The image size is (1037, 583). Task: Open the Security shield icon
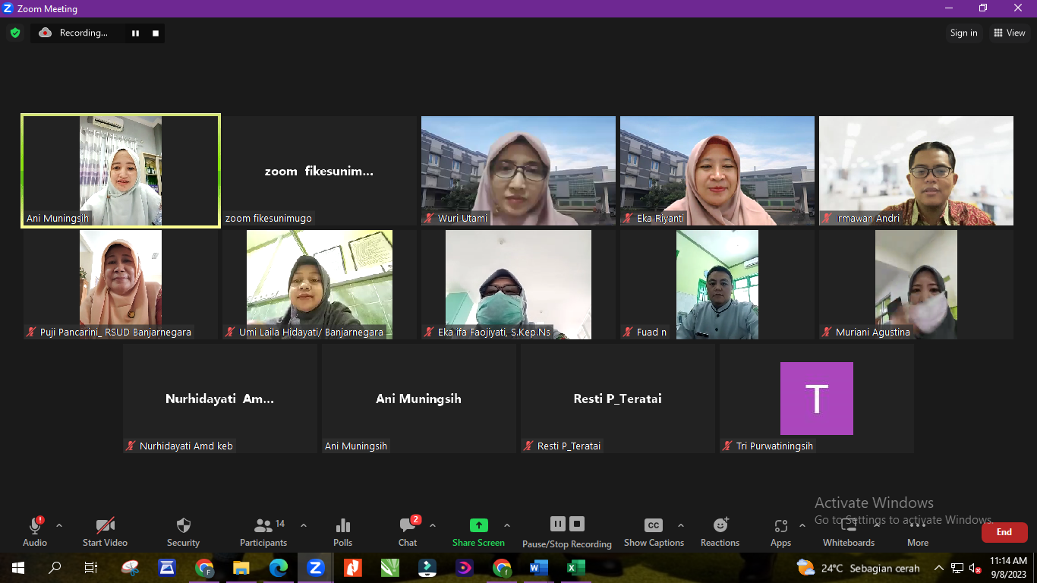183,525
